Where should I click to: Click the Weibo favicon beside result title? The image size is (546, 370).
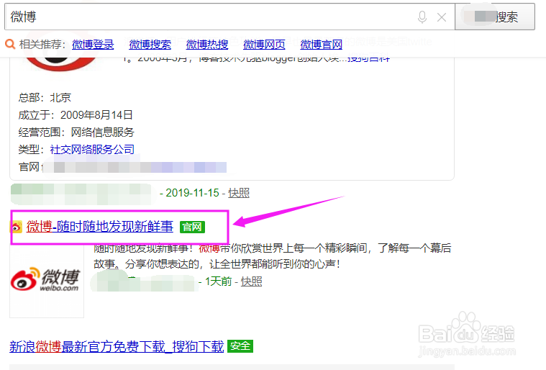tap(17, 227)
